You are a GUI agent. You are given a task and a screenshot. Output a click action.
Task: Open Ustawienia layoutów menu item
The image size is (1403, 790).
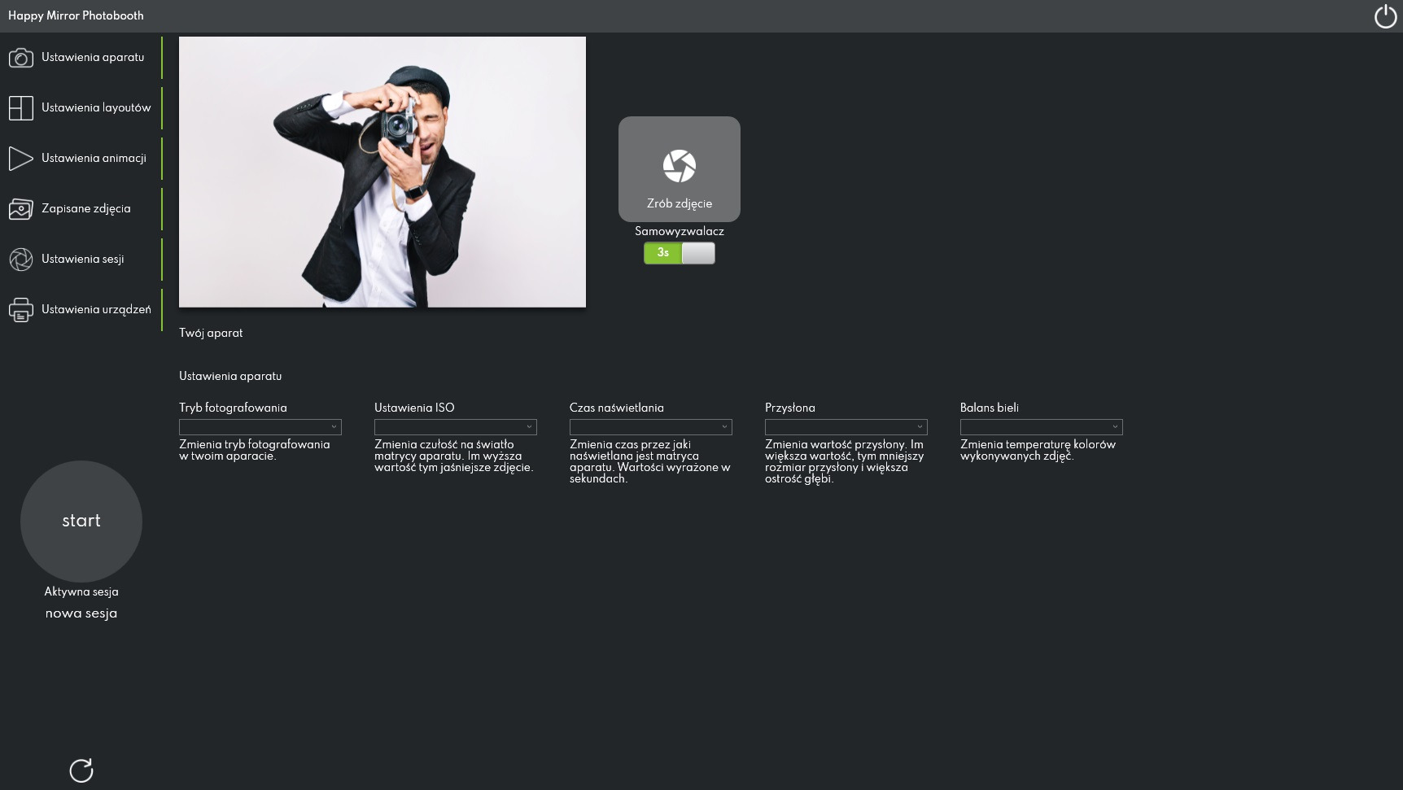click(x=96, y=108)
